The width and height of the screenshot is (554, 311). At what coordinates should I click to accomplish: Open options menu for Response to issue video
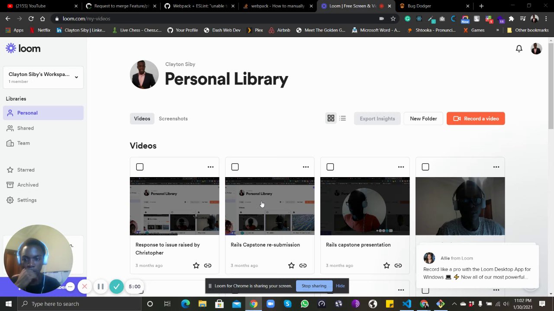[x=210, y=167]
